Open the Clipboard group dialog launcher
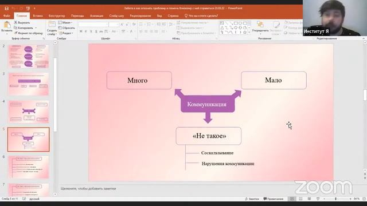Screen dimensions: 367x206 click(44, 38)
